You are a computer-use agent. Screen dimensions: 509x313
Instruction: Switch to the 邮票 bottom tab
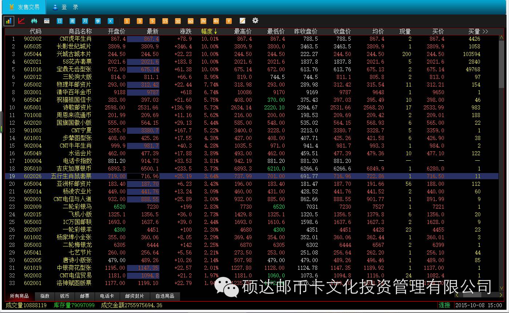point(85,296)
